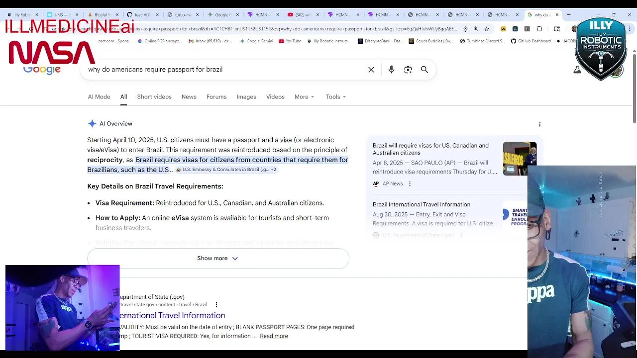Click the Smart Traveler Enrollment thumbnail
Screen dimensions: 637x358
point(515,217)
